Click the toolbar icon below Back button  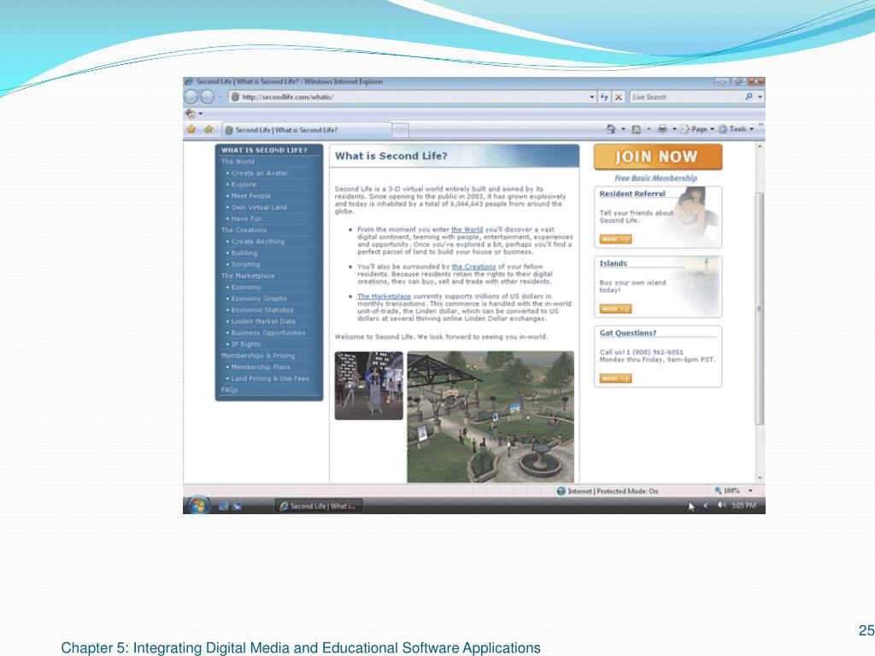coord(191,114)
